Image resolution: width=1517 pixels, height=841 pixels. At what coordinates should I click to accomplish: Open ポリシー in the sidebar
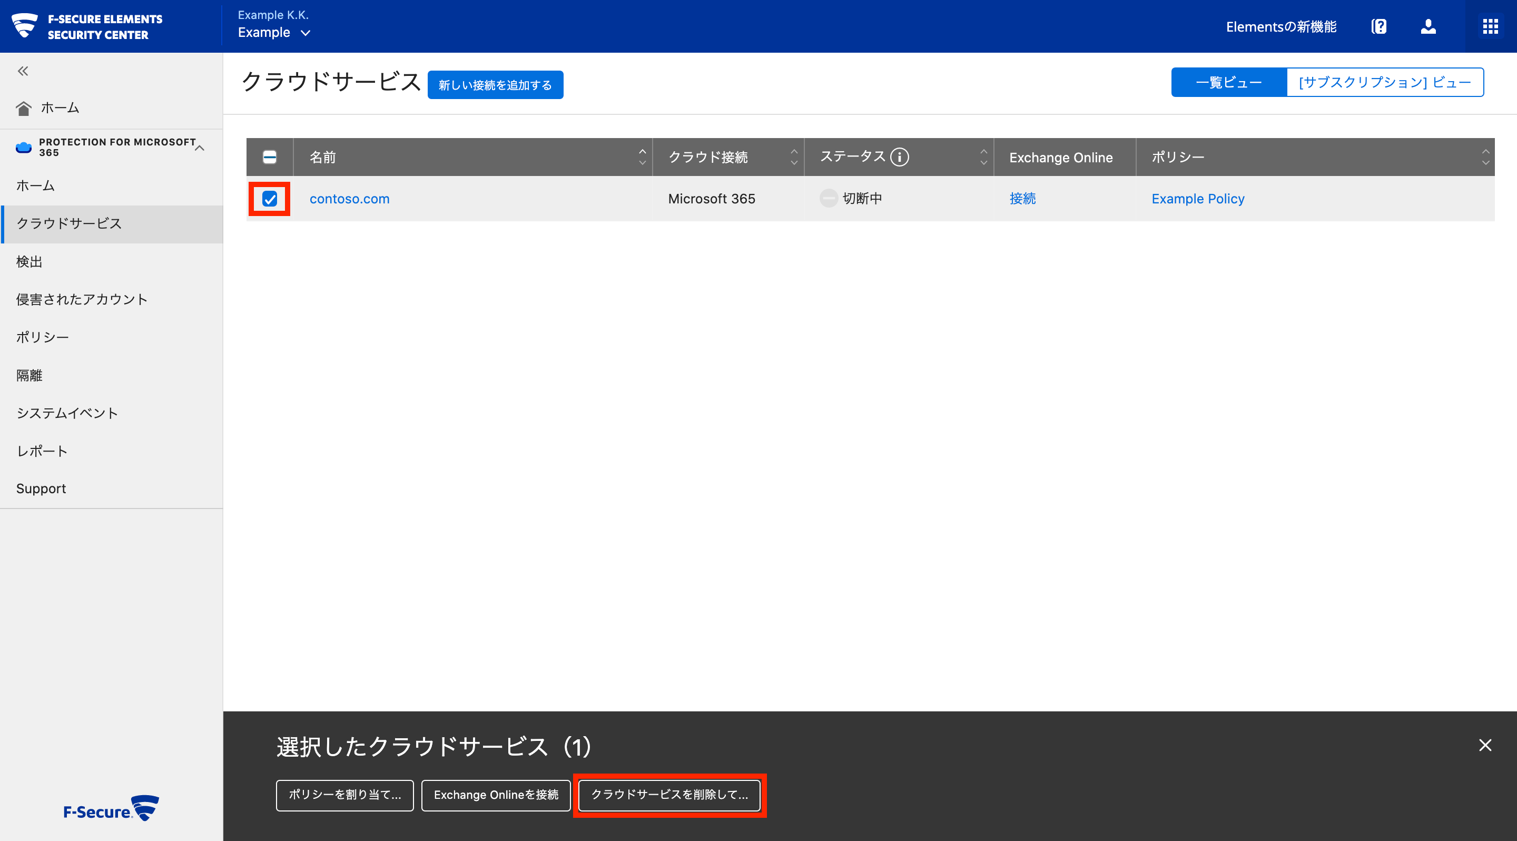[x=111, y=337]
